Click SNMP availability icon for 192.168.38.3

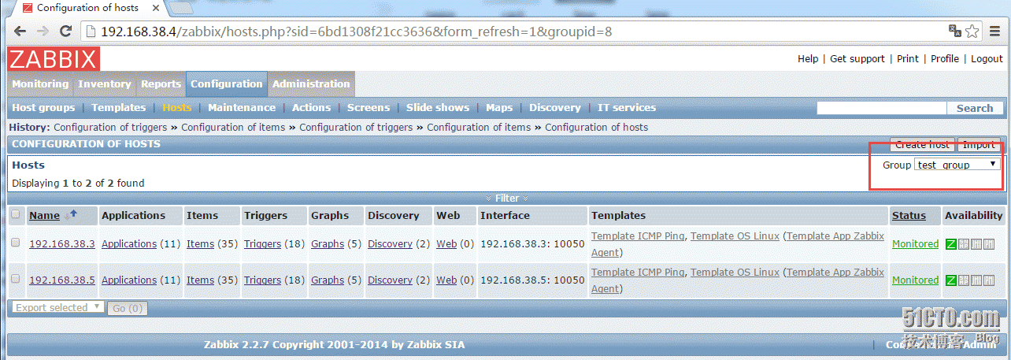click(x=964, y=244)
